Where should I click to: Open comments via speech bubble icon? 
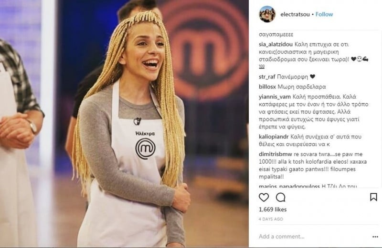(280, 197)
